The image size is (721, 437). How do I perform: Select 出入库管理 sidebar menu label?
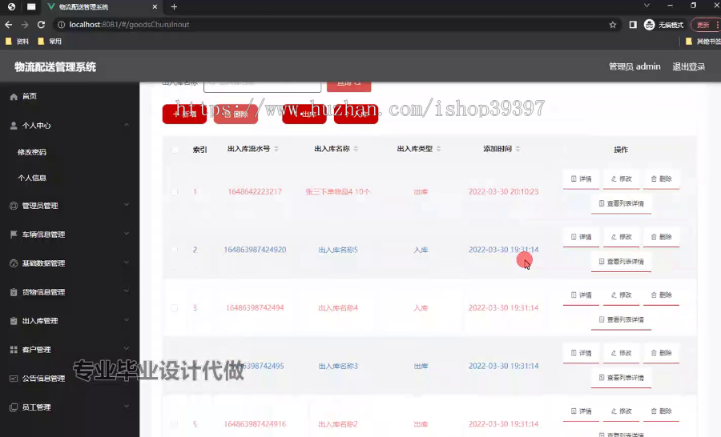tap(40, 321)
